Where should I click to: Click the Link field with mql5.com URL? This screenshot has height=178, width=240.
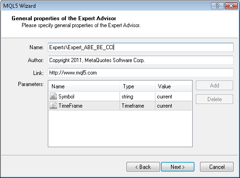click(141, 73)
